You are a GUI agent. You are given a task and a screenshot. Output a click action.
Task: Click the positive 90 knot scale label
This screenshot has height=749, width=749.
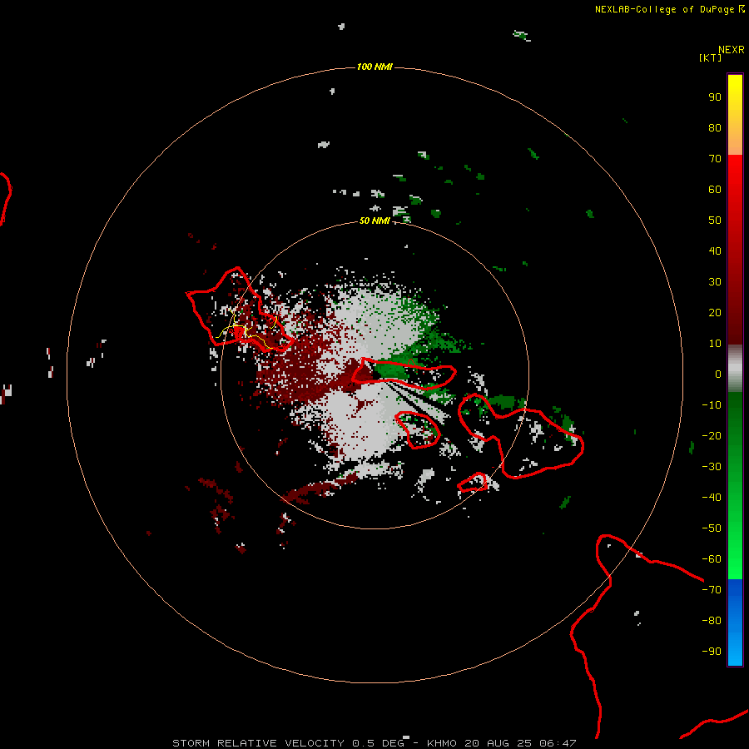(x=715, y=97)
